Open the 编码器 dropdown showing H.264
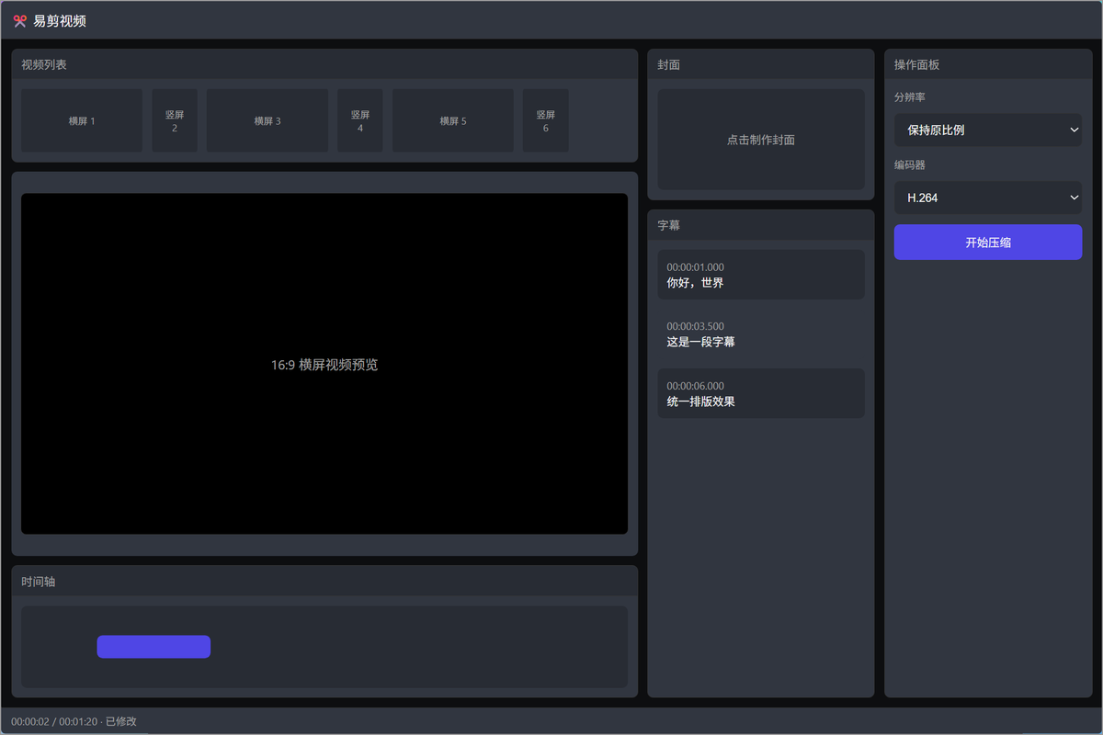This screenshot has width=1103, height=735. pyautogui.click(x=988, y=198)
